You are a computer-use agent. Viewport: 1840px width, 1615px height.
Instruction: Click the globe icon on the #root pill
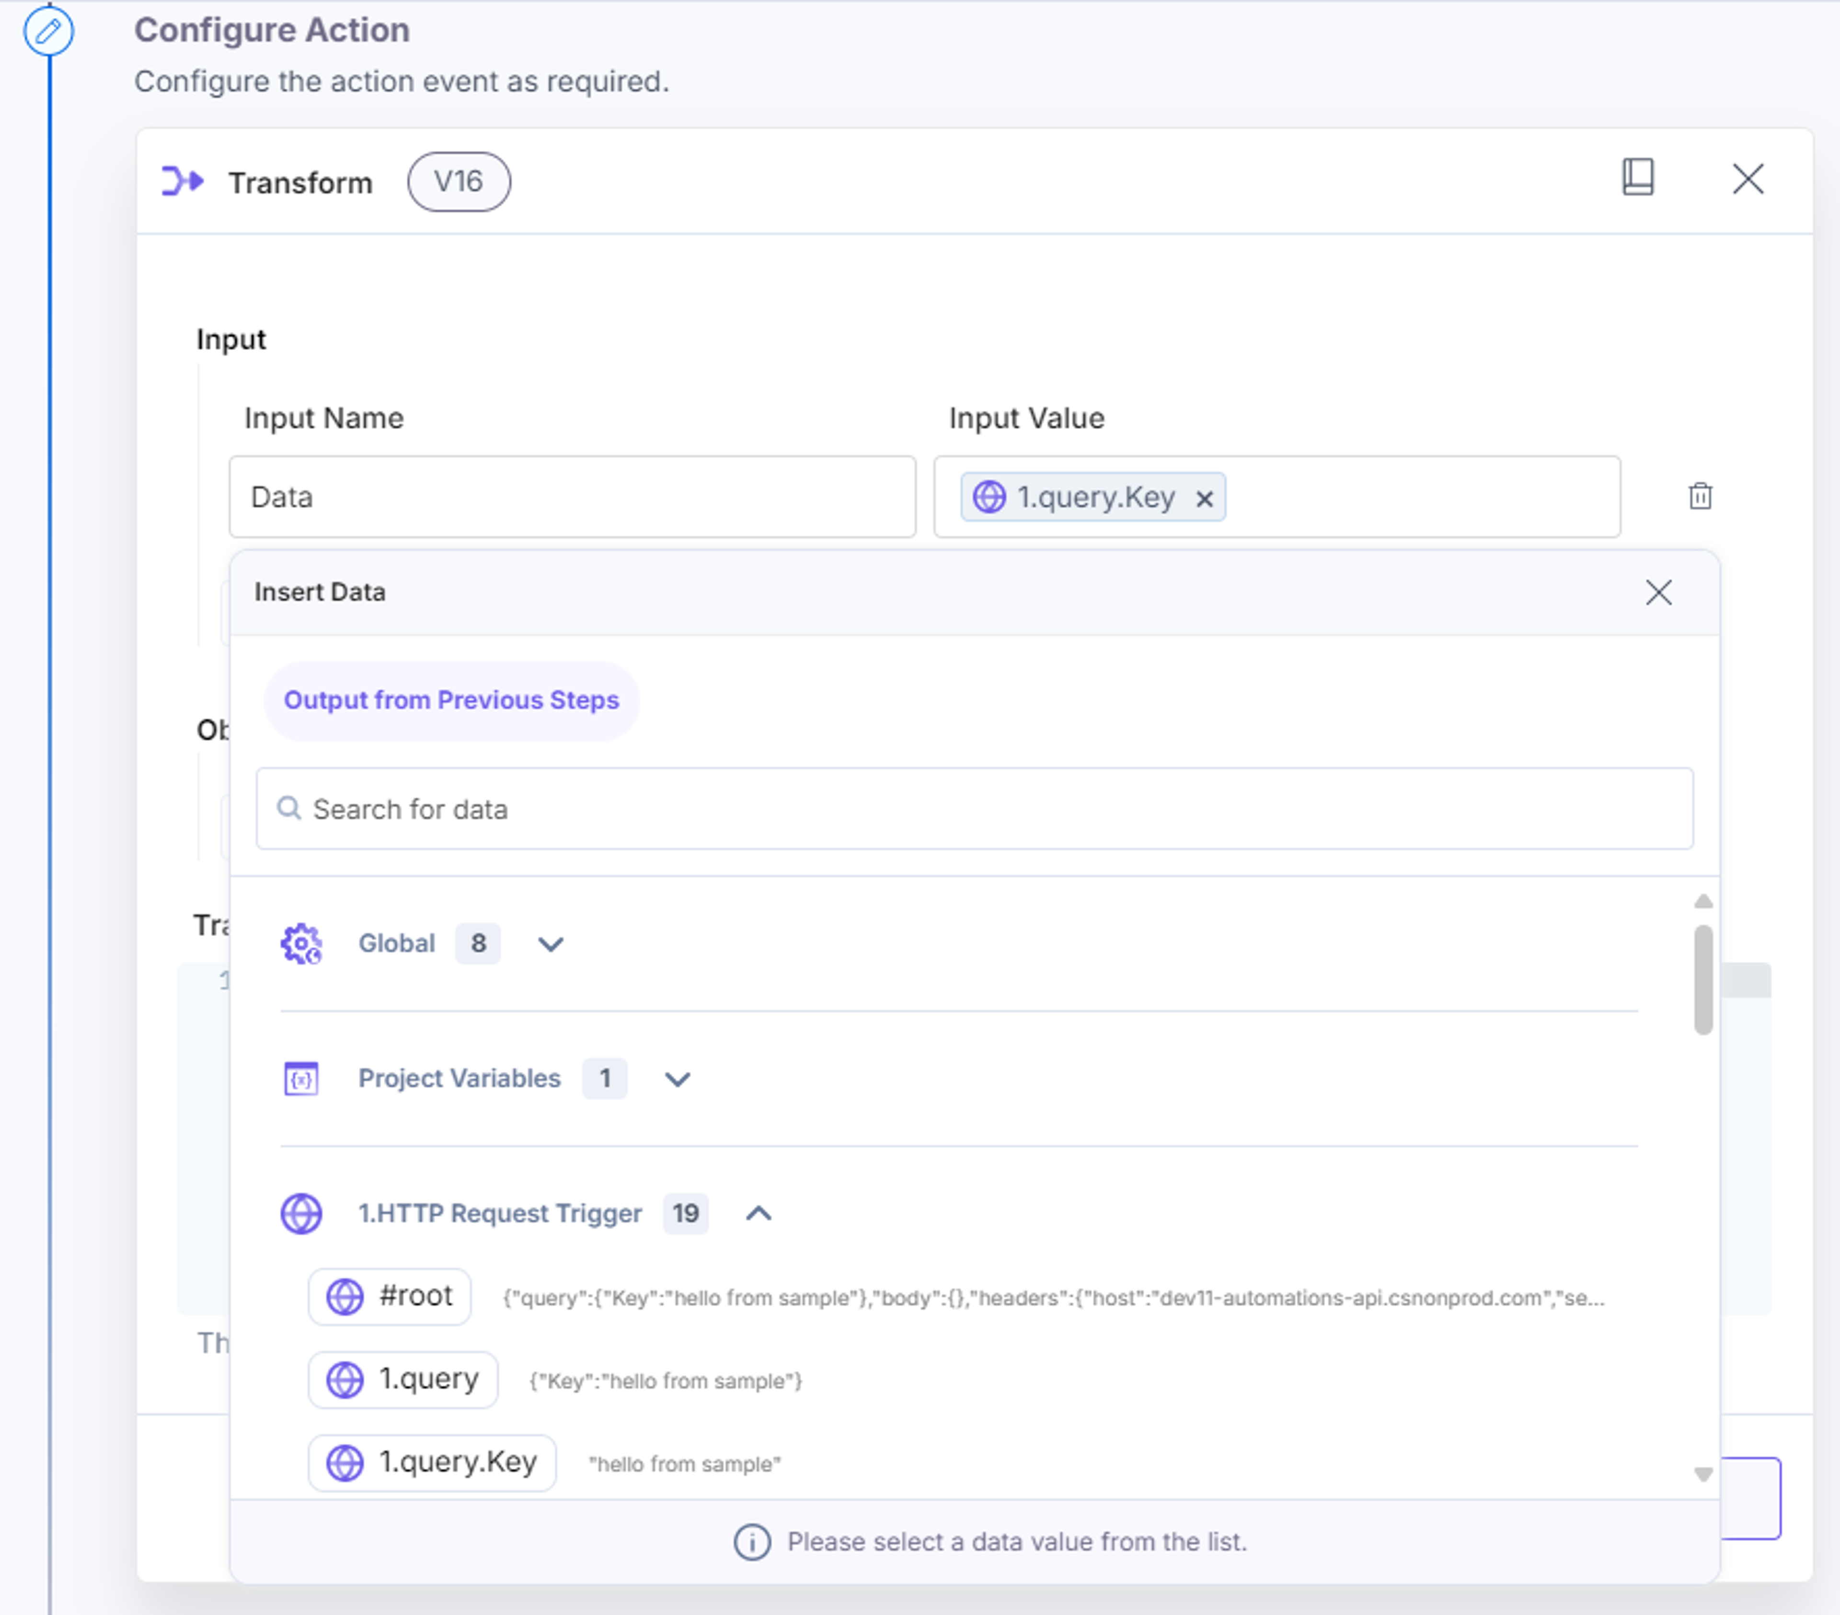[x=345, y=1296]
